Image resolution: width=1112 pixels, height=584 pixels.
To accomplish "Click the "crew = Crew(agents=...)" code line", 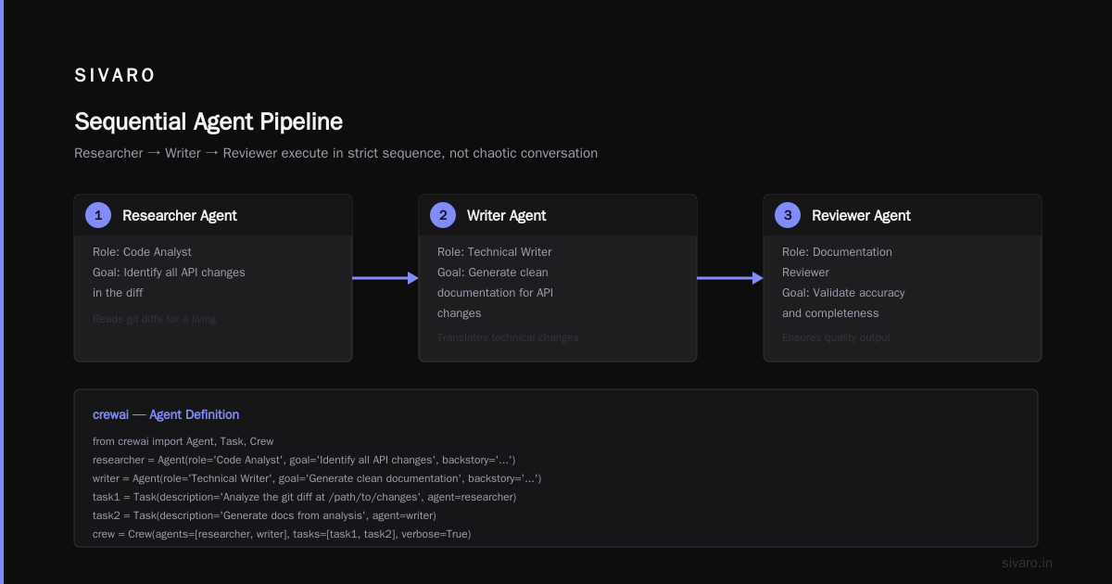I will pyautogui.click(x=282, y=534).
